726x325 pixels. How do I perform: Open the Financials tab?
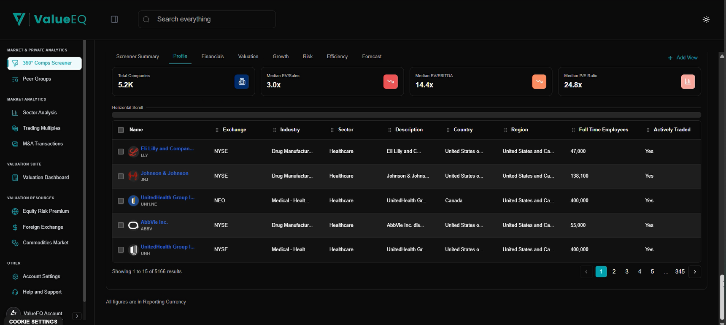tap(213, 57)
